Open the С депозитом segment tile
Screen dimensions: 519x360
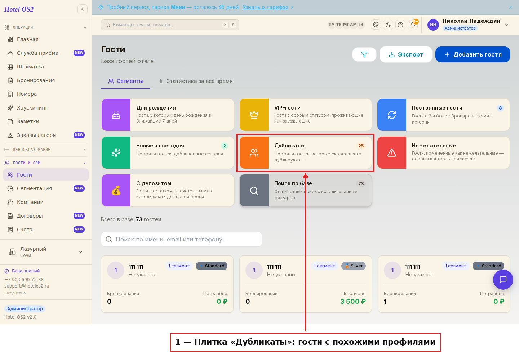(168, 191)
